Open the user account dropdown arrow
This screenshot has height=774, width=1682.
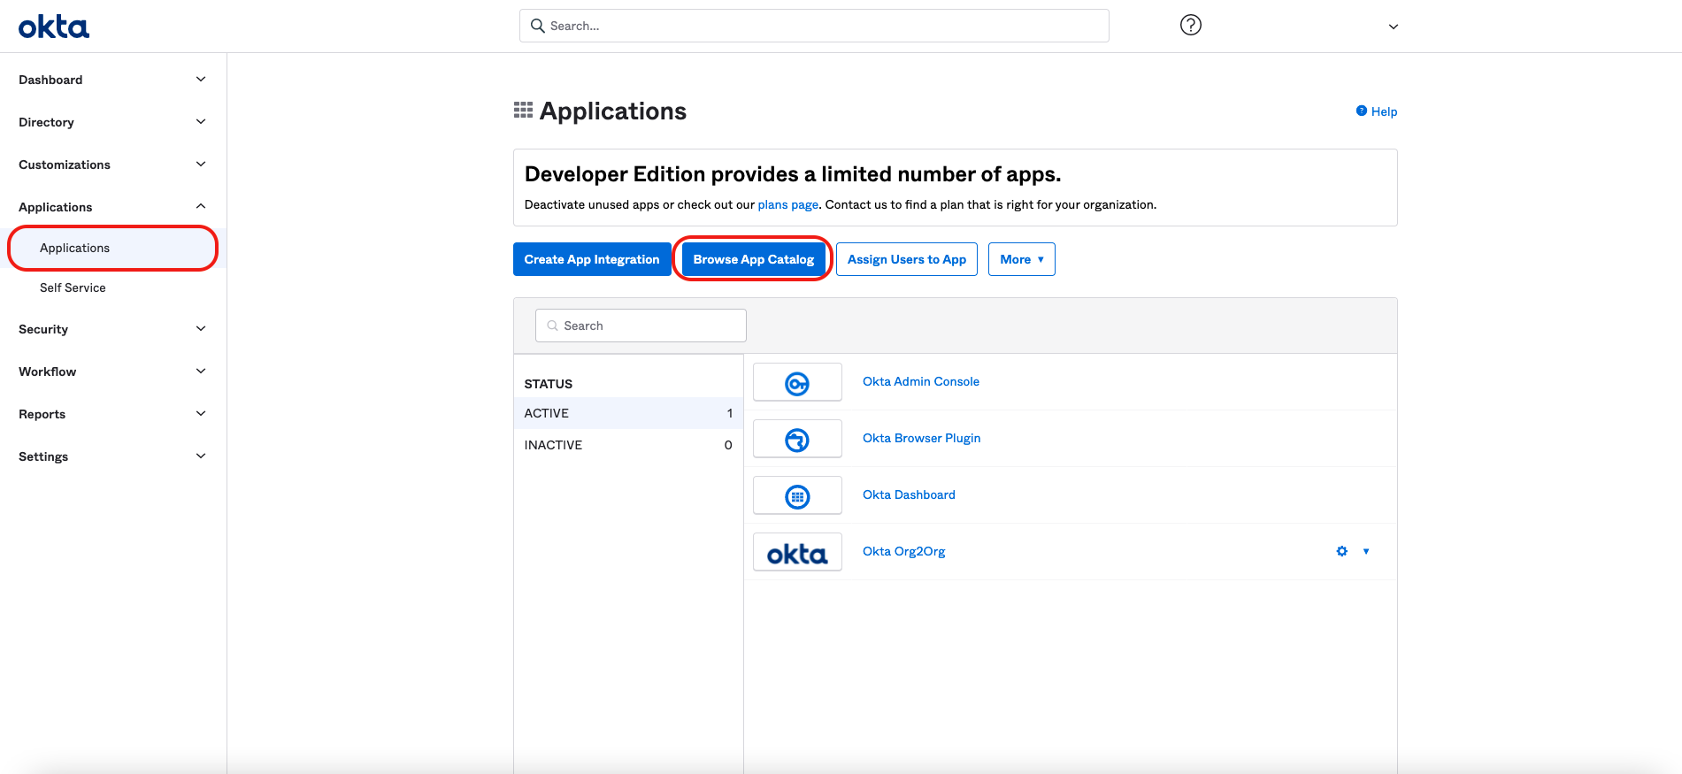(x=1393, y=27)
